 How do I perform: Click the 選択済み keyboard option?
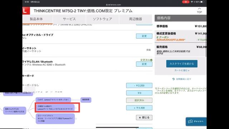pyautogui.click(x=139, y=100)
